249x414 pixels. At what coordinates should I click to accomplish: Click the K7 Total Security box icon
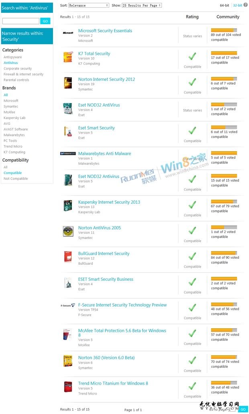pos(68,57)
